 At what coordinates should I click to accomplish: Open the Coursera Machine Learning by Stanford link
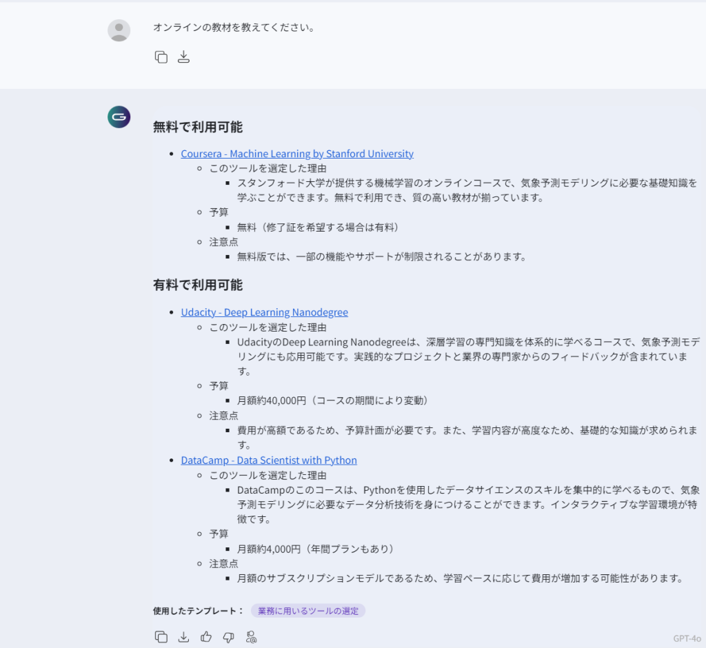click(297, 154)
